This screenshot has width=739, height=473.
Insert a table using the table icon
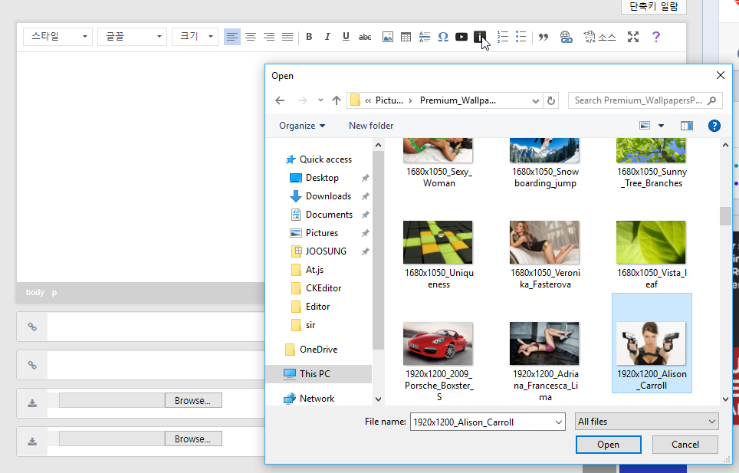click(406, 37)
